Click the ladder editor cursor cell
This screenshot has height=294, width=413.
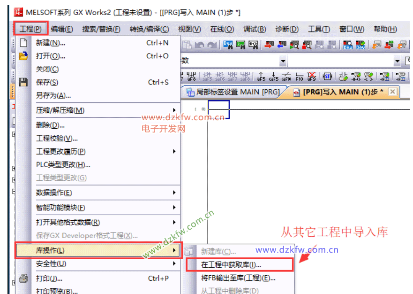218,109
